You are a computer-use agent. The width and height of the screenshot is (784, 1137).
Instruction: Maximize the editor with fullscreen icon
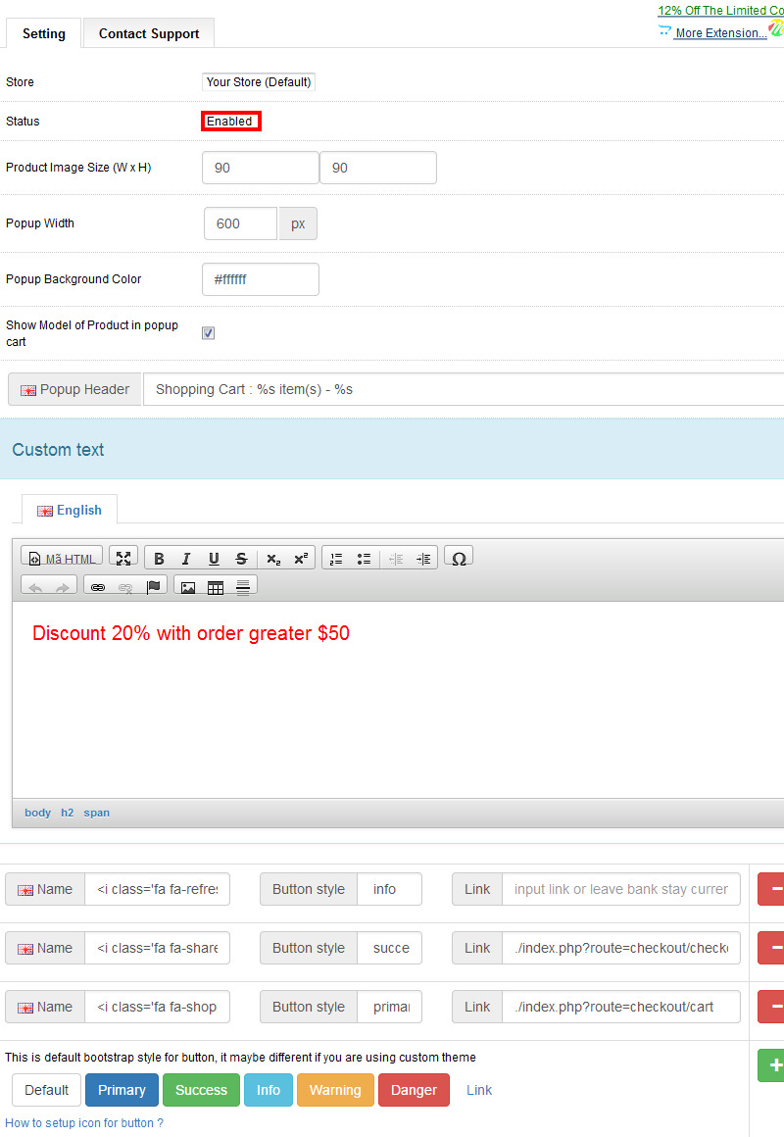[x=123, y=558]
